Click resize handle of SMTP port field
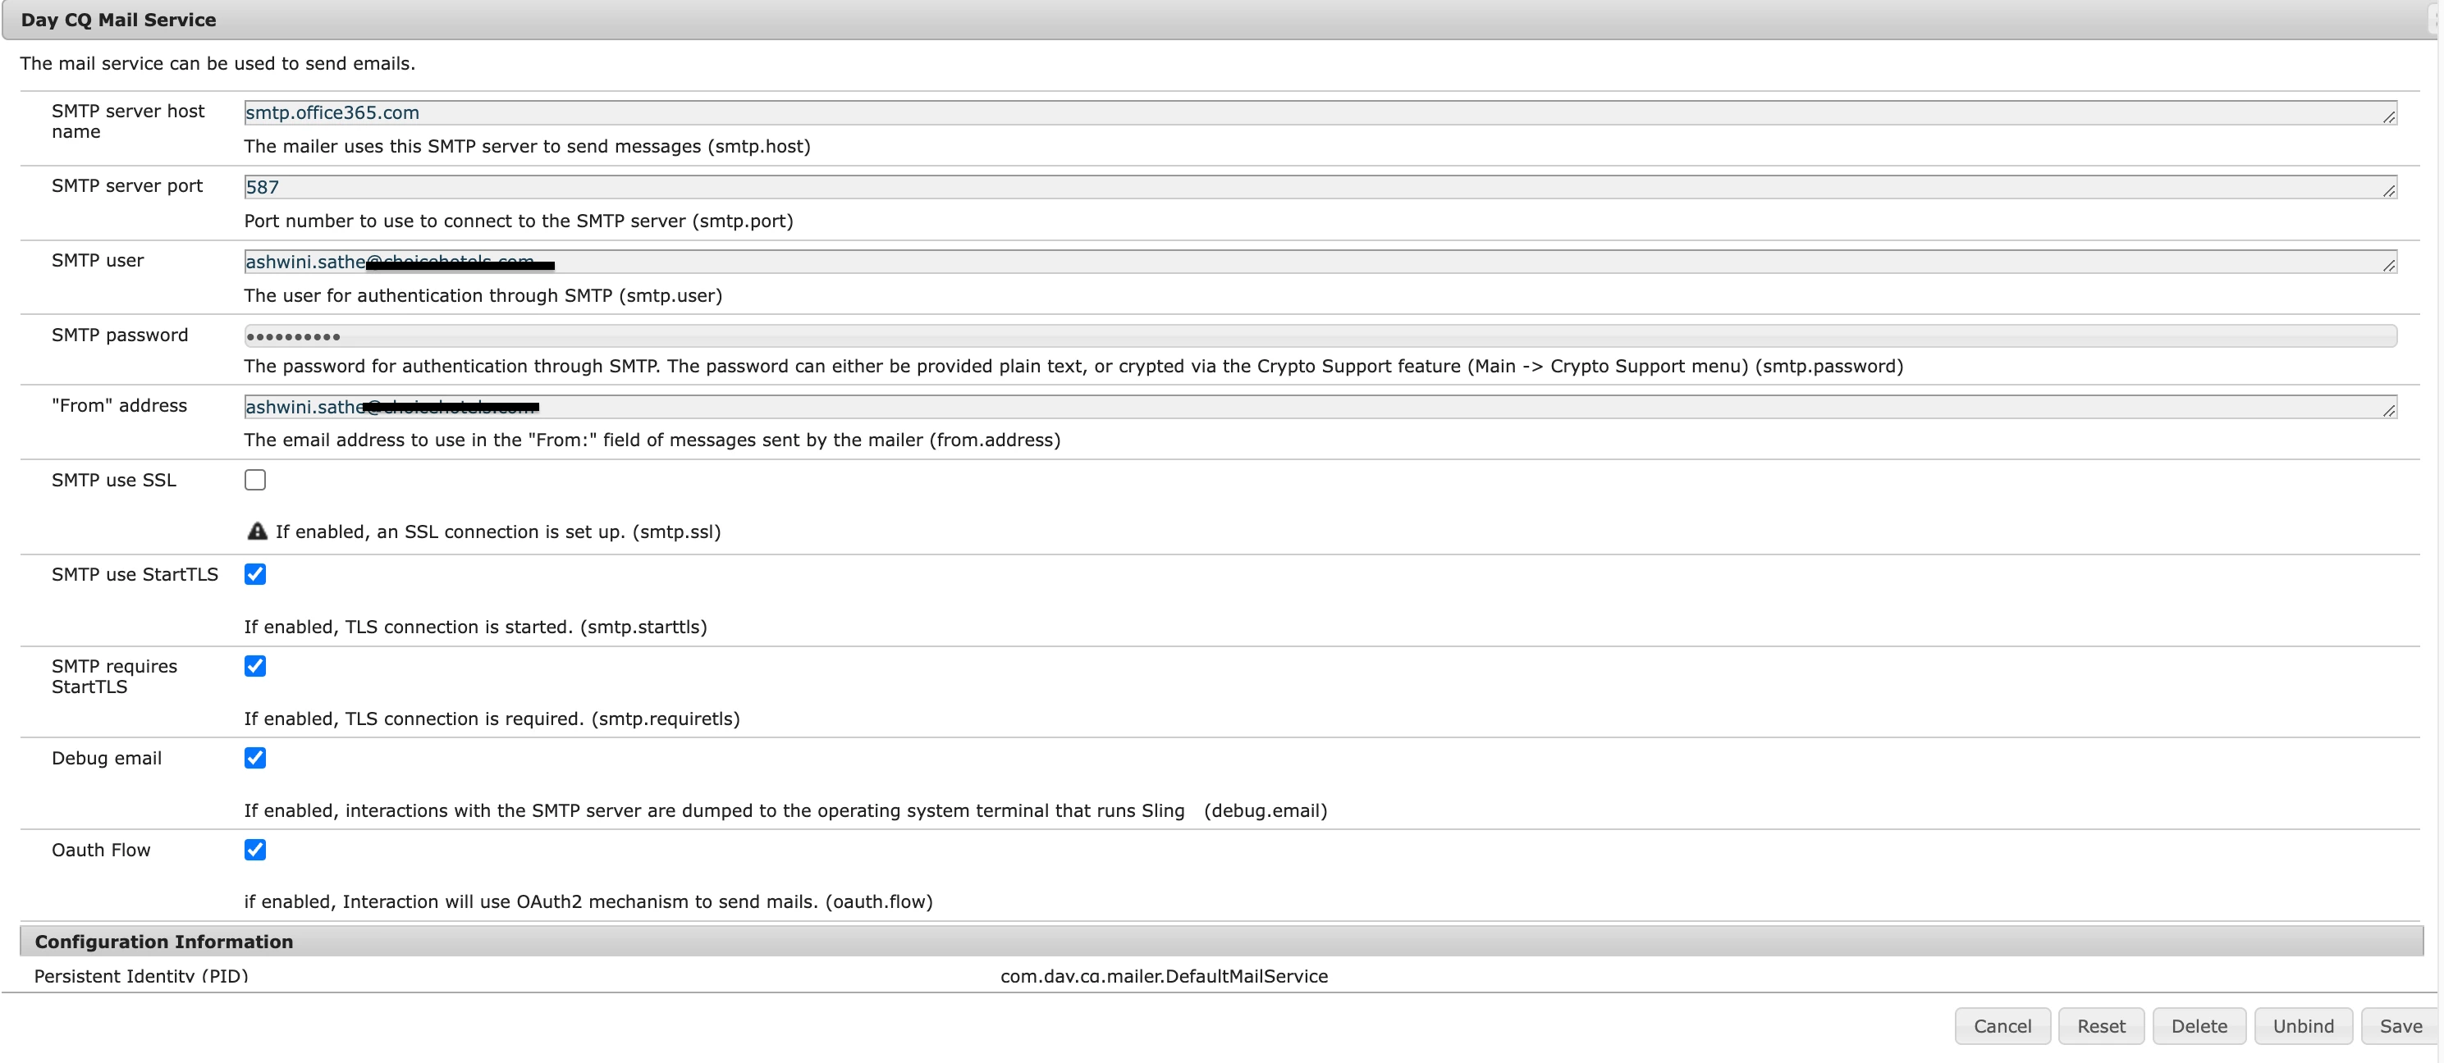Screen dimensions: 2444x1063 click(2388, 192)
